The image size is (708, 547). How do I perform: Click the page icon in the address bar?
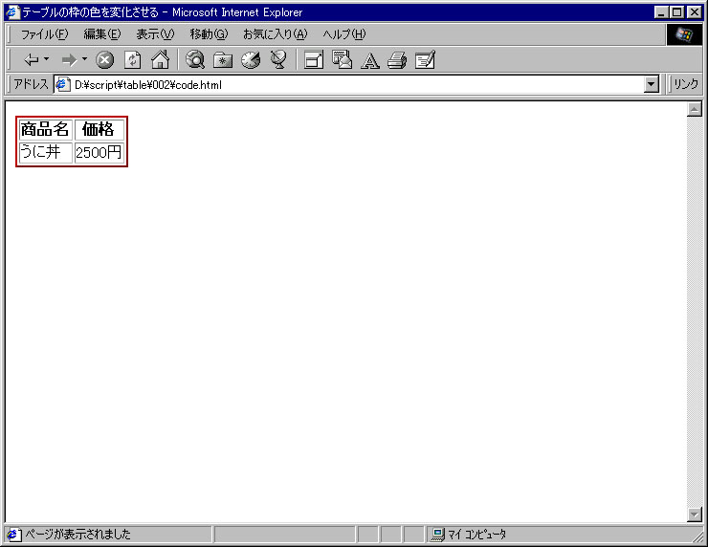pyautogui.click(x=62, y=84)
